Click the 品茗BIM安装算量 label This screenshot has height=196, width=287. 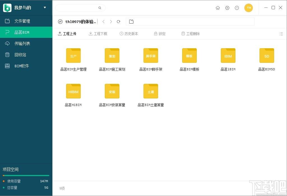[x=112, y=105]
